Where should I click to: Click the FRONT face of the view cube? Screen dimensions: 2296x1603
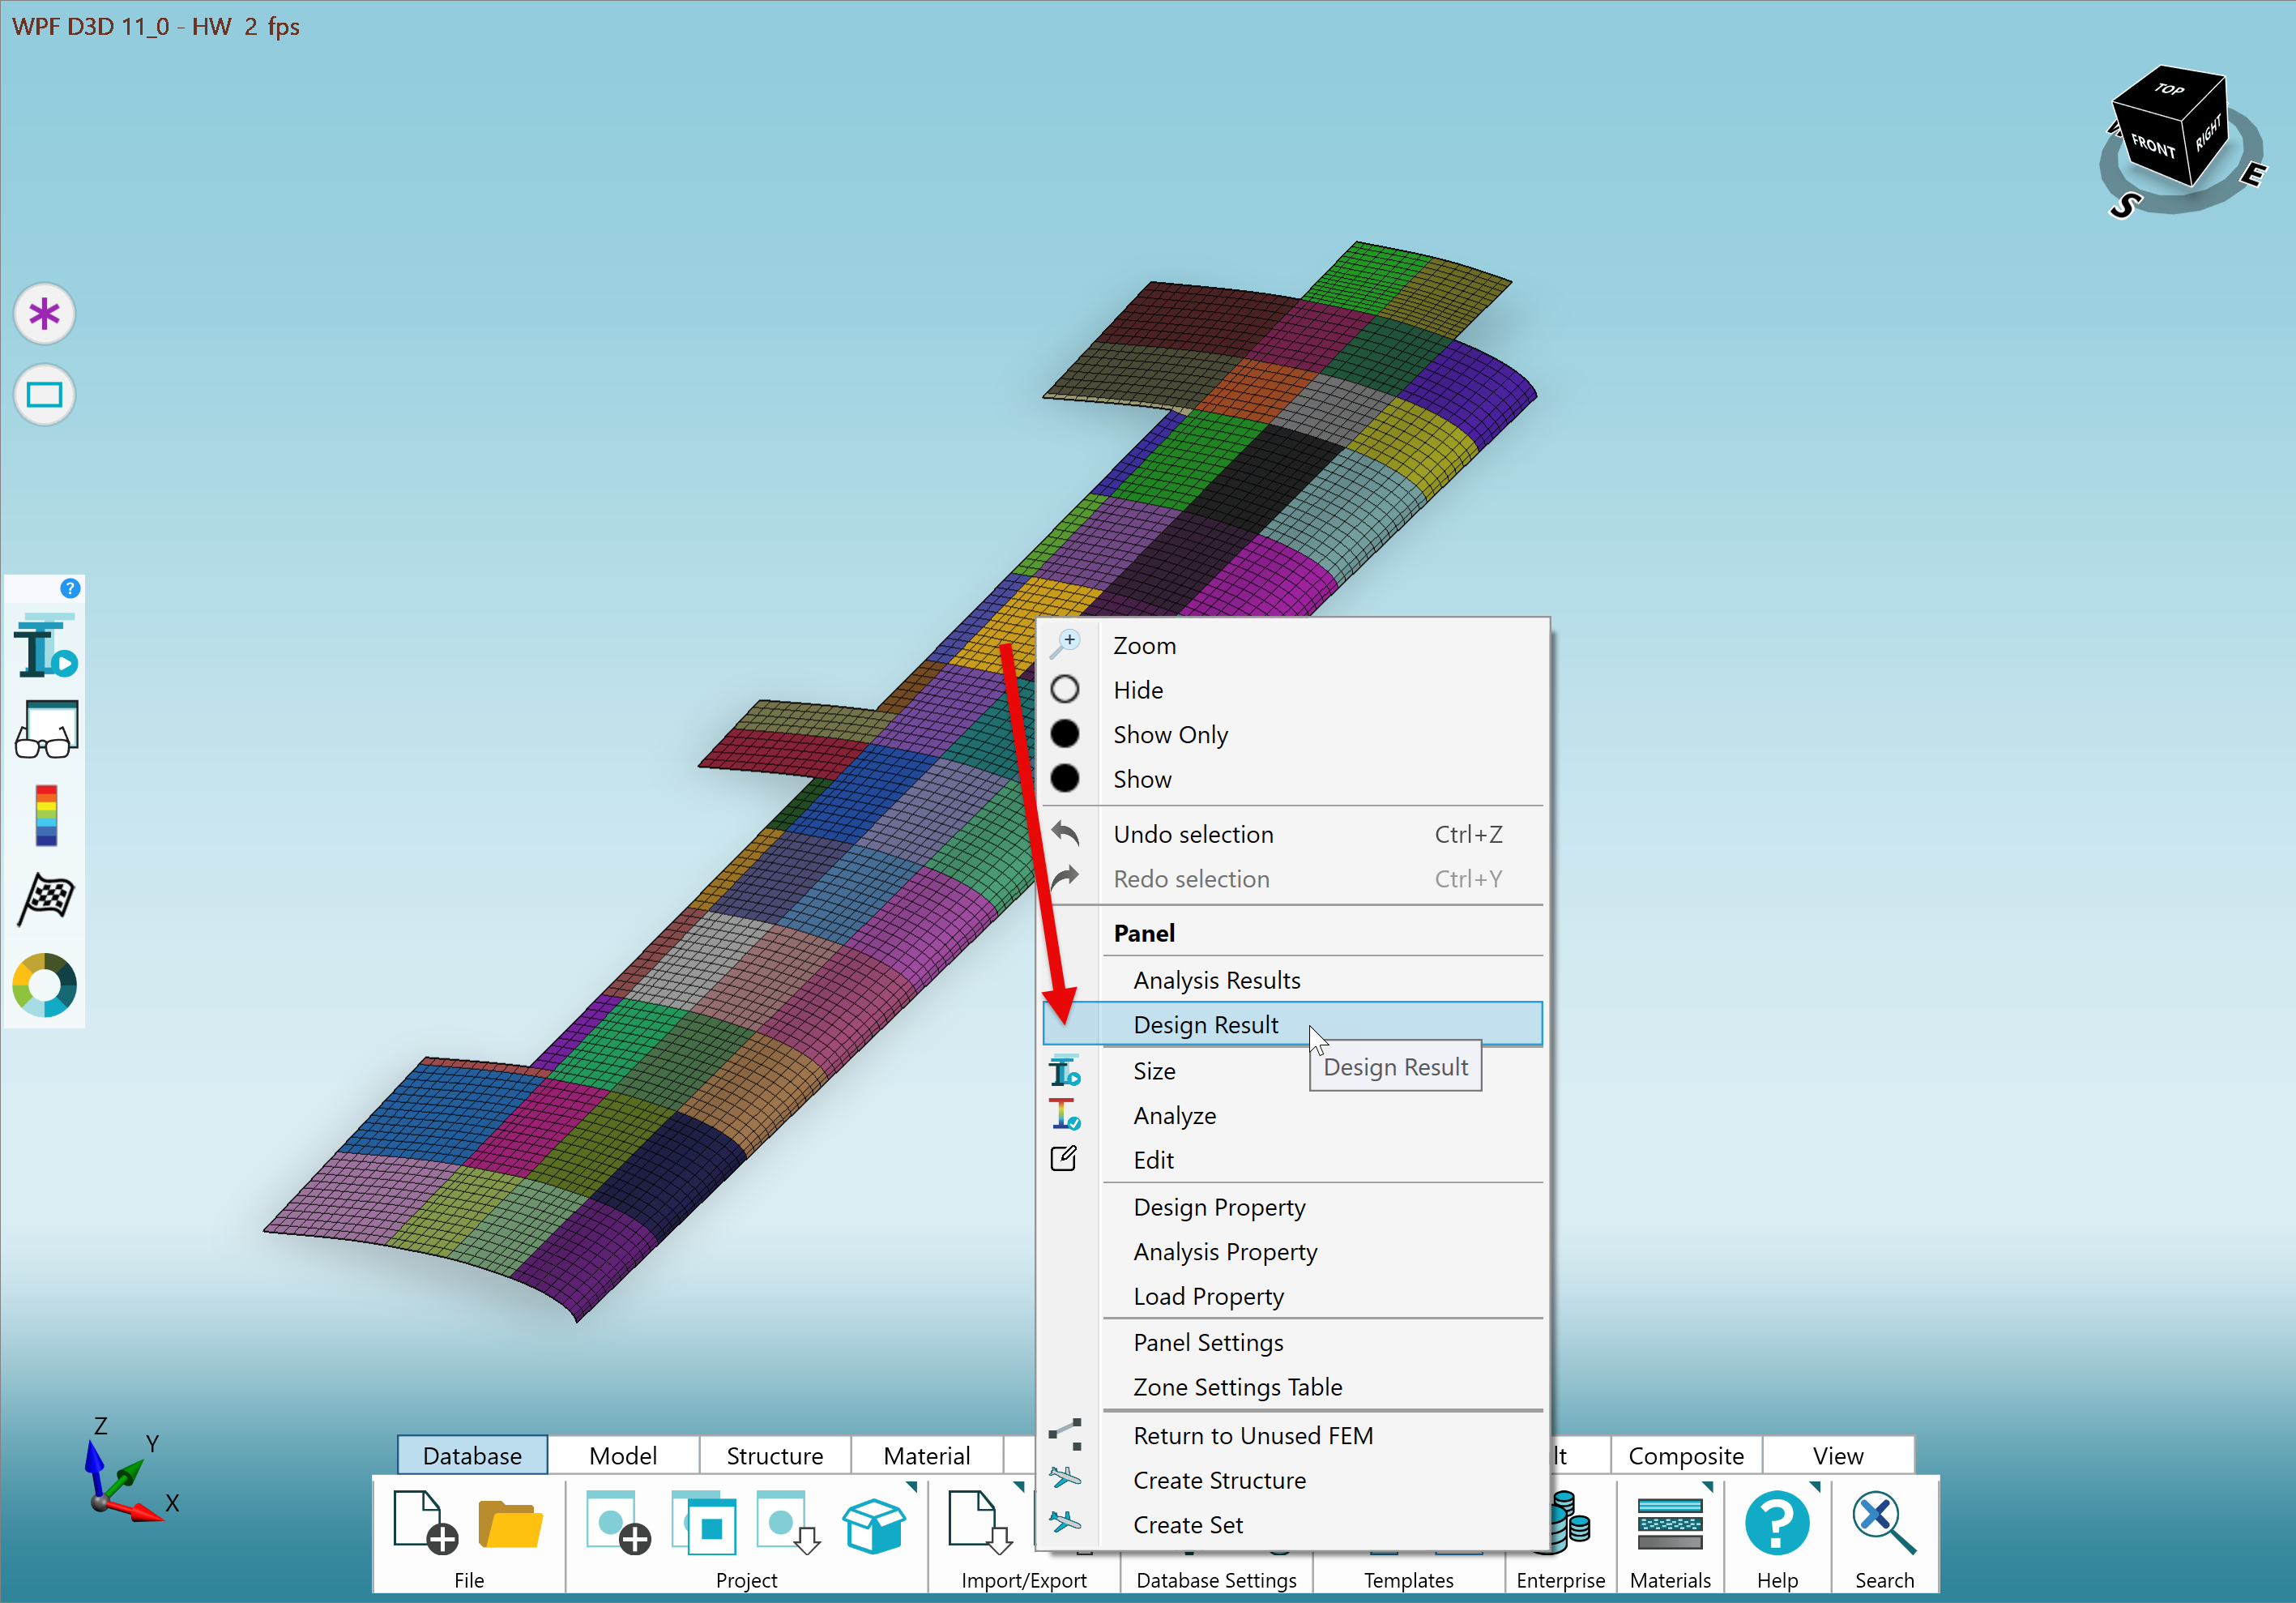click(x=2152, y=147)
